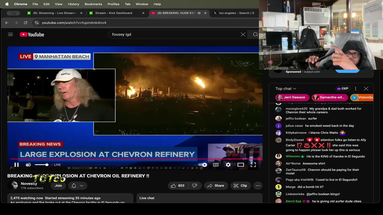Open the notification bell options
383x215 pixels.
point(74,185)
